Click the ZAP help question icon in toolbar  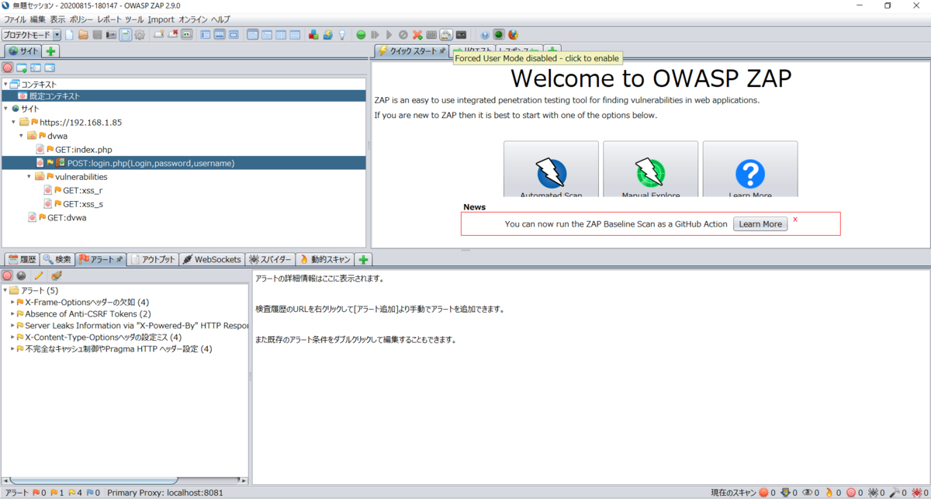coord(485,35)
